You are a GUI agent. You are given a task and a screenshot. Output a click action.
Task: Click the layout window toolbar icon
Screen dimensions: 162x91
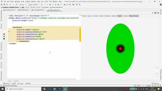coord(77,5)
